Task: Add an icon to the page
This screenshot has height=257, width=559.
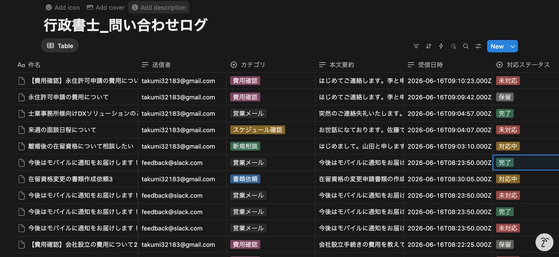Action: tap(63, 7)
